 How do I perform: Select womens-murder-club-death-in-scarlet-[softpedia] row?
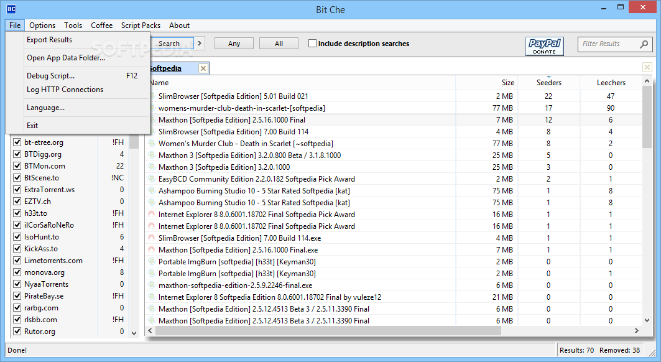pyautogui.click(x=395, y=108)
